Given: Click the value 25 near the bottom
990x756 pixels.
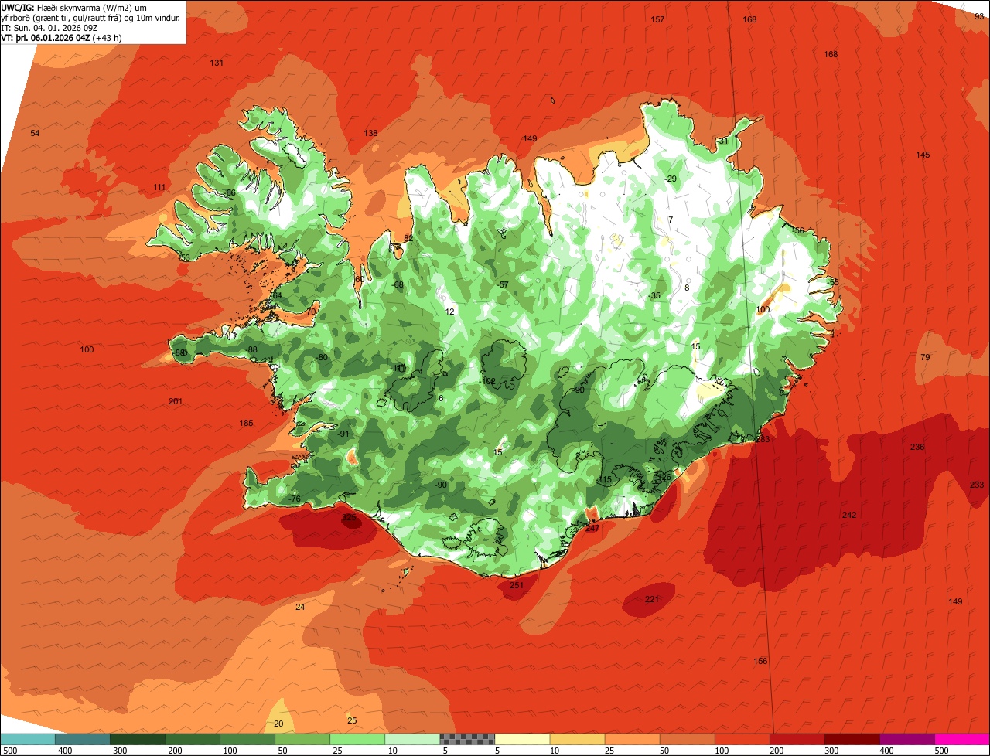Looking at the screenshot, I should 352,720.
